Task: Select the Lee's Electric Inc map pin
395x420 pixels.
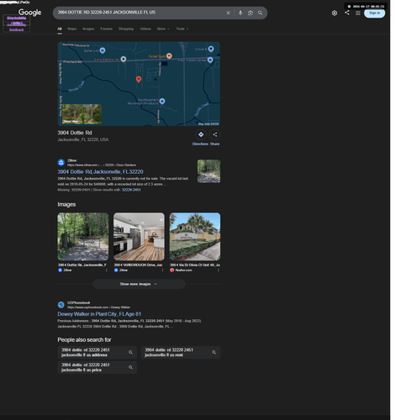Action: tap(124, 59)
